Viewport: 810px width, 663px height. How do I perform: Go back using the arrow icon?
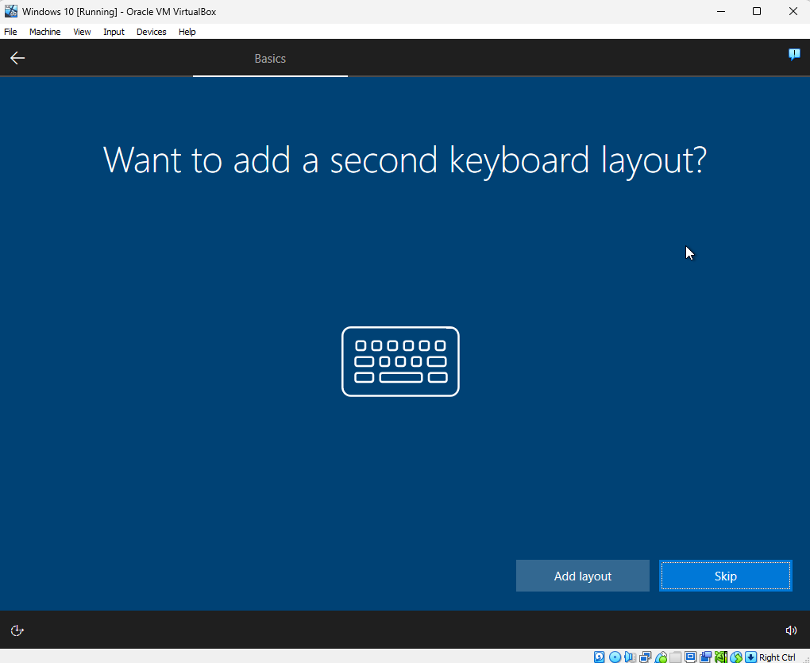click(x=17, y=58)
